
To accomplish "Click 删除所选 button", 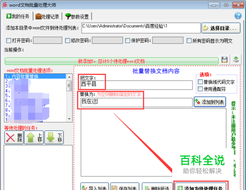I will pyautogui.click(x=157, y=187).
